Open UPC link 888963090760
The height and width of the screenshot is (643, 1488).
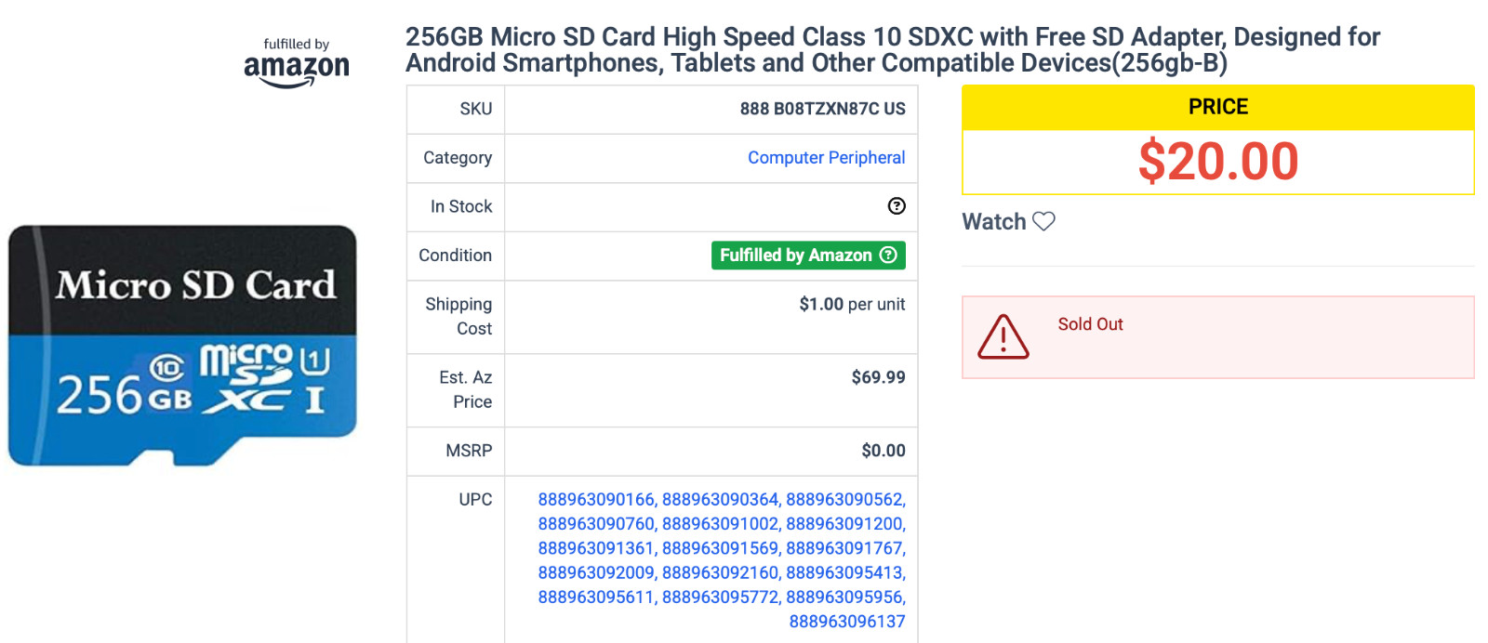595,524
